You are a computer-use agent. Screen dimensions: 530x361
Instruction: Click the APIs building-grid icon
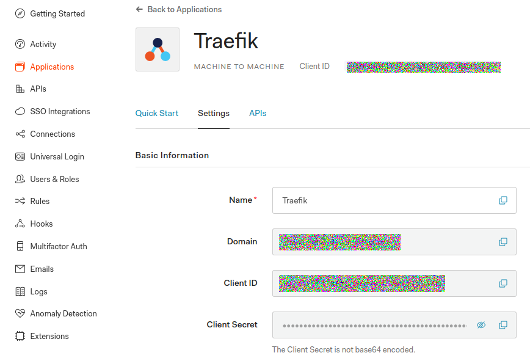tap(20, 89)
